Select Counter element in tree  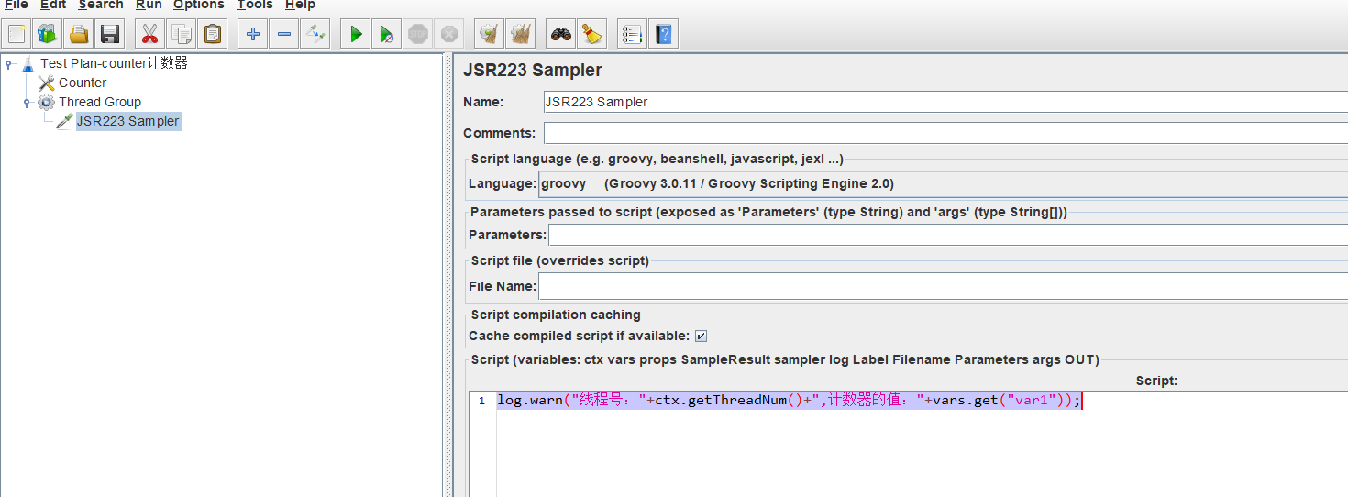[83, 83]
